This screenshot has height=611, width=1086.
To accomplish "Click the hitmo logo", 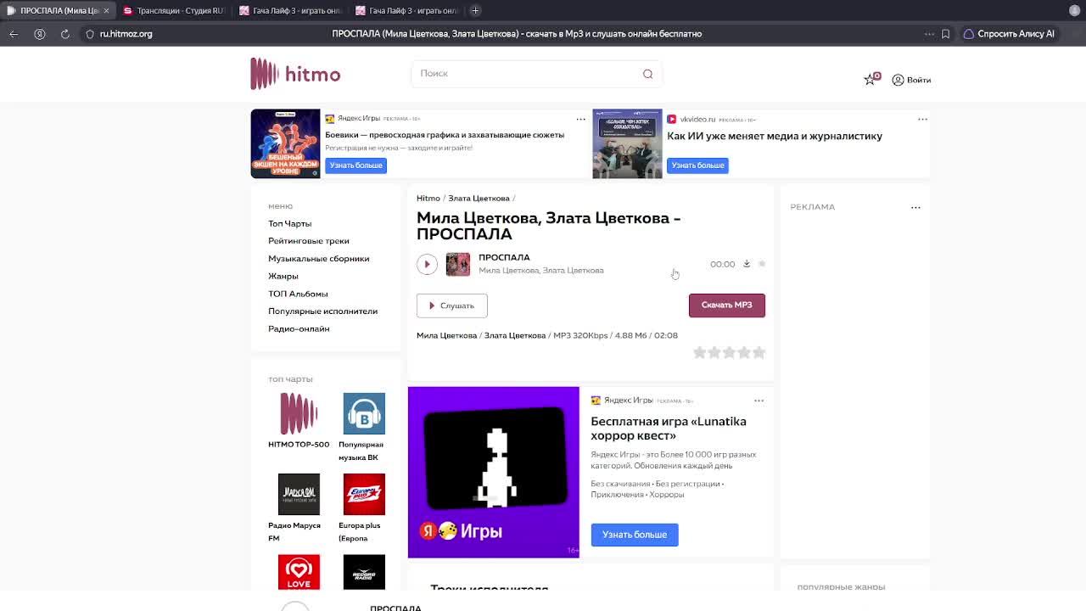I will coord(295,74).
